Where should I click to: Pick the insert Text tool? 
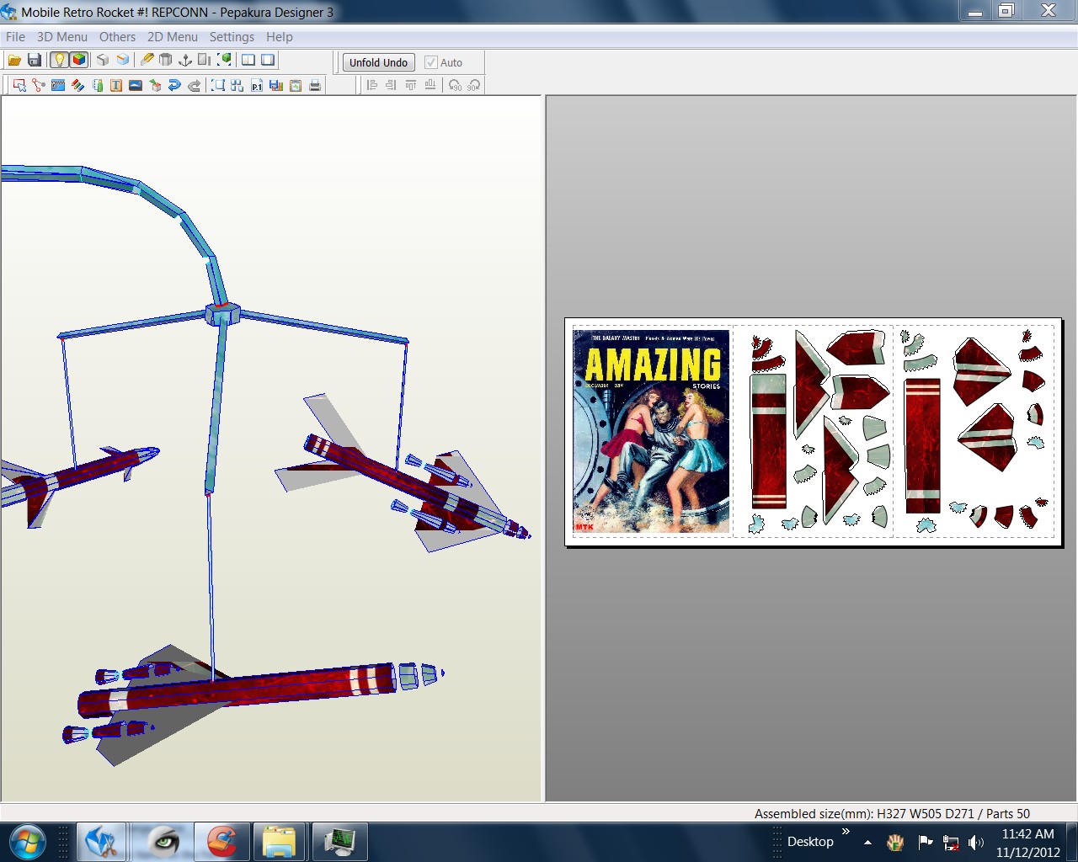coord(115,84)
